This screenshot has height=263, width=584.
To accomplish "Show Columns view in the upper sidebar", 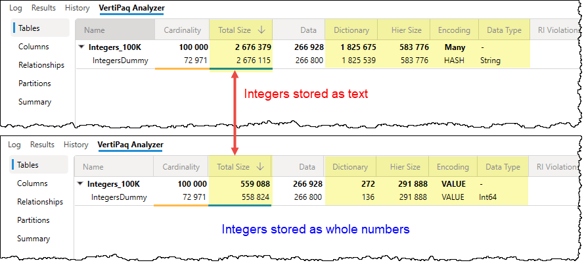I will [34, 47].
